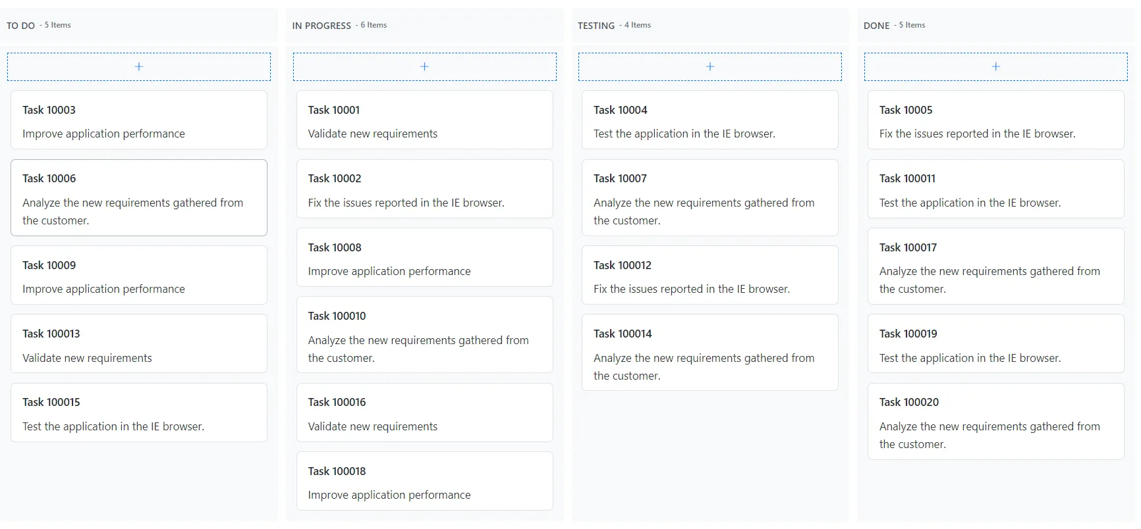Screen dimensions: 1141x529
Task: Open card Task 10005
Action: pyautogui.click(x=996, y=120)
